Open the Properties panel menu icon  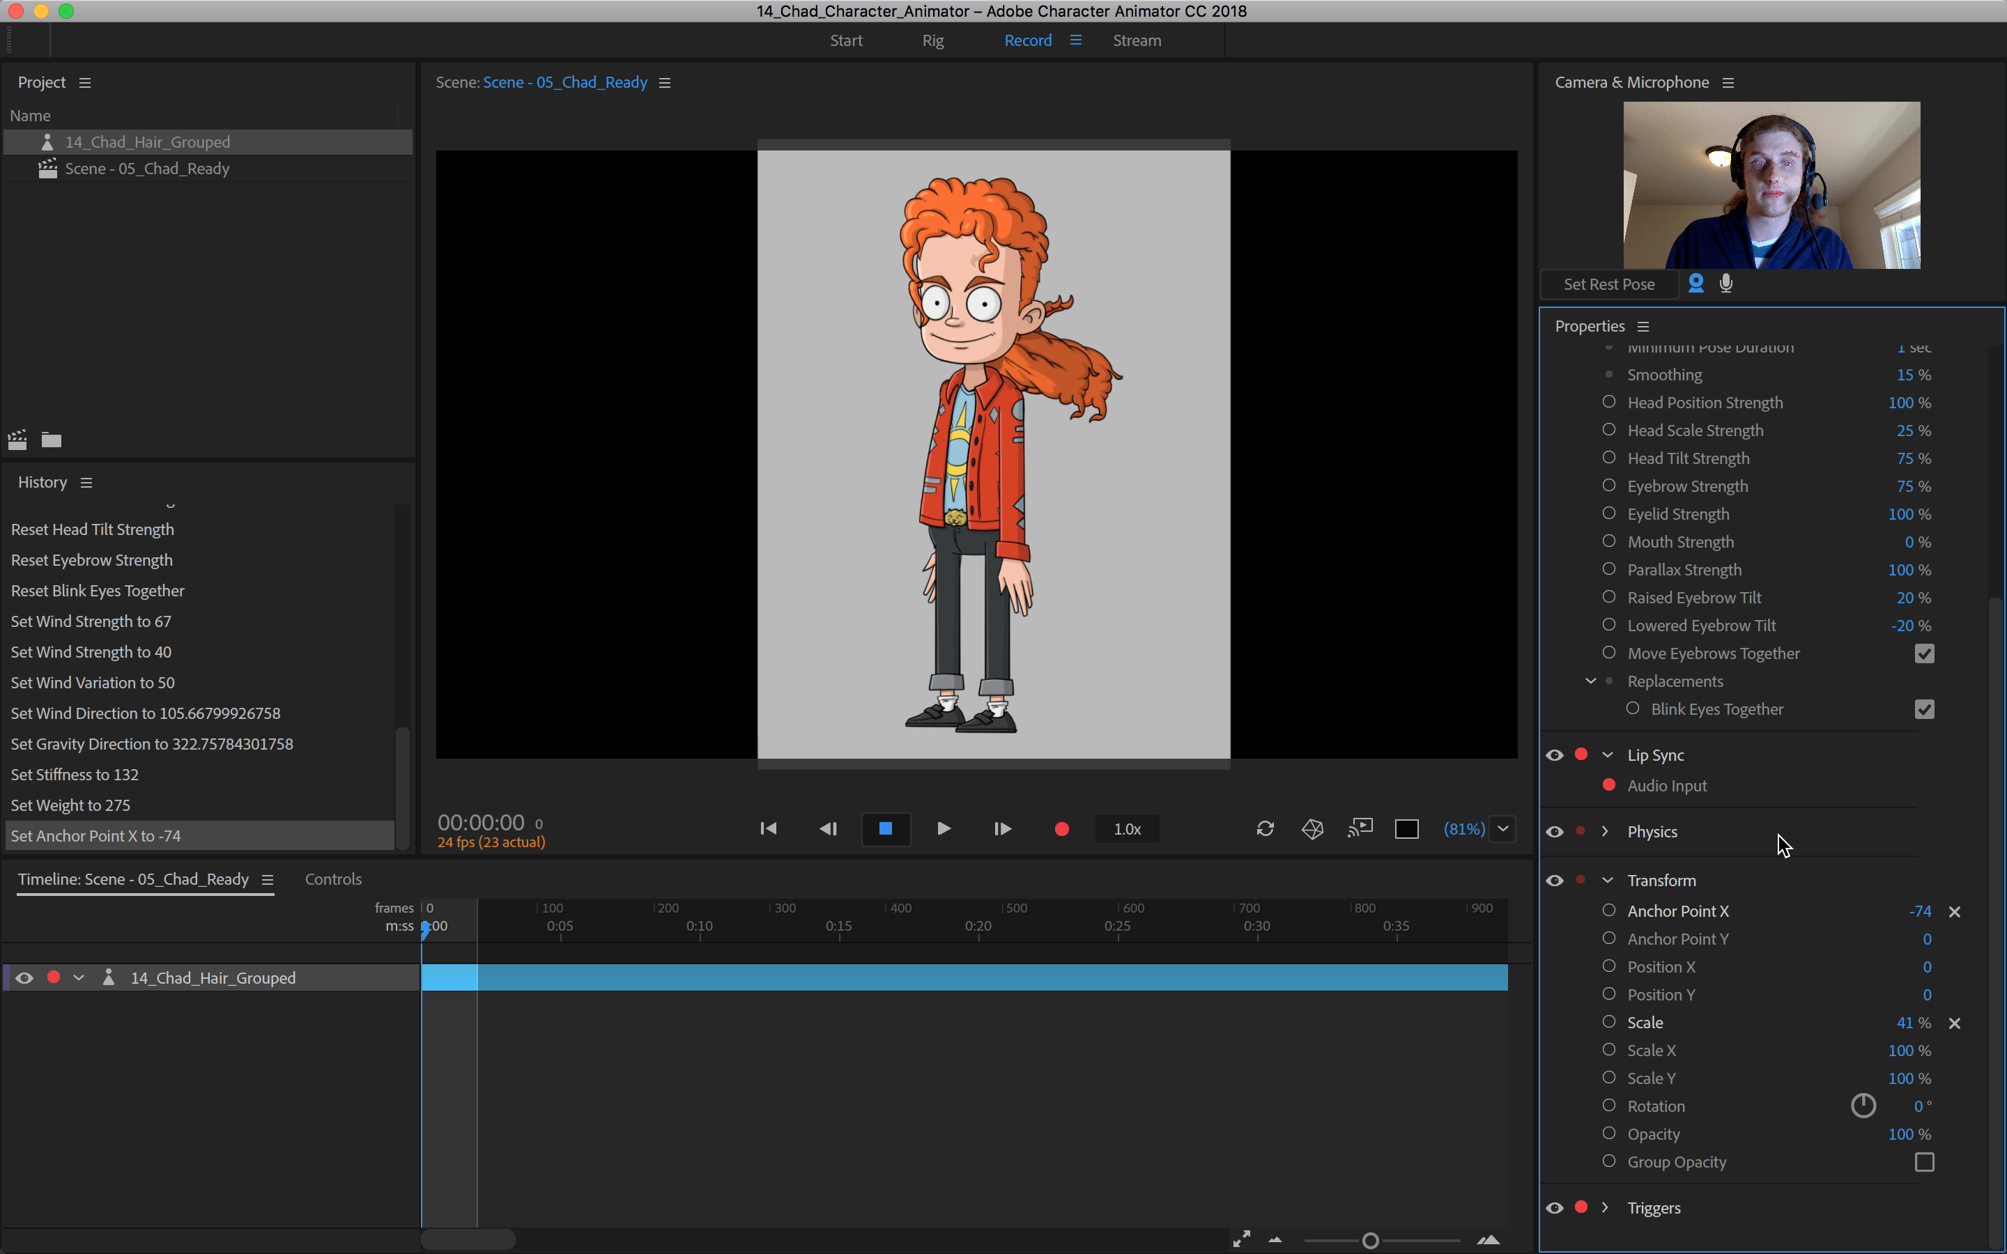coord(1644,326)
